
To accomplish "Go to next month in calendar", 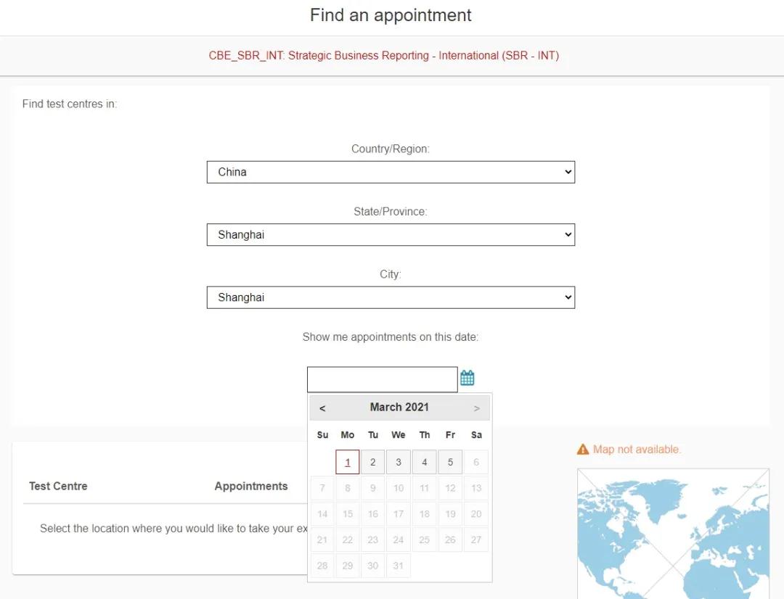I will click(477, 408).
